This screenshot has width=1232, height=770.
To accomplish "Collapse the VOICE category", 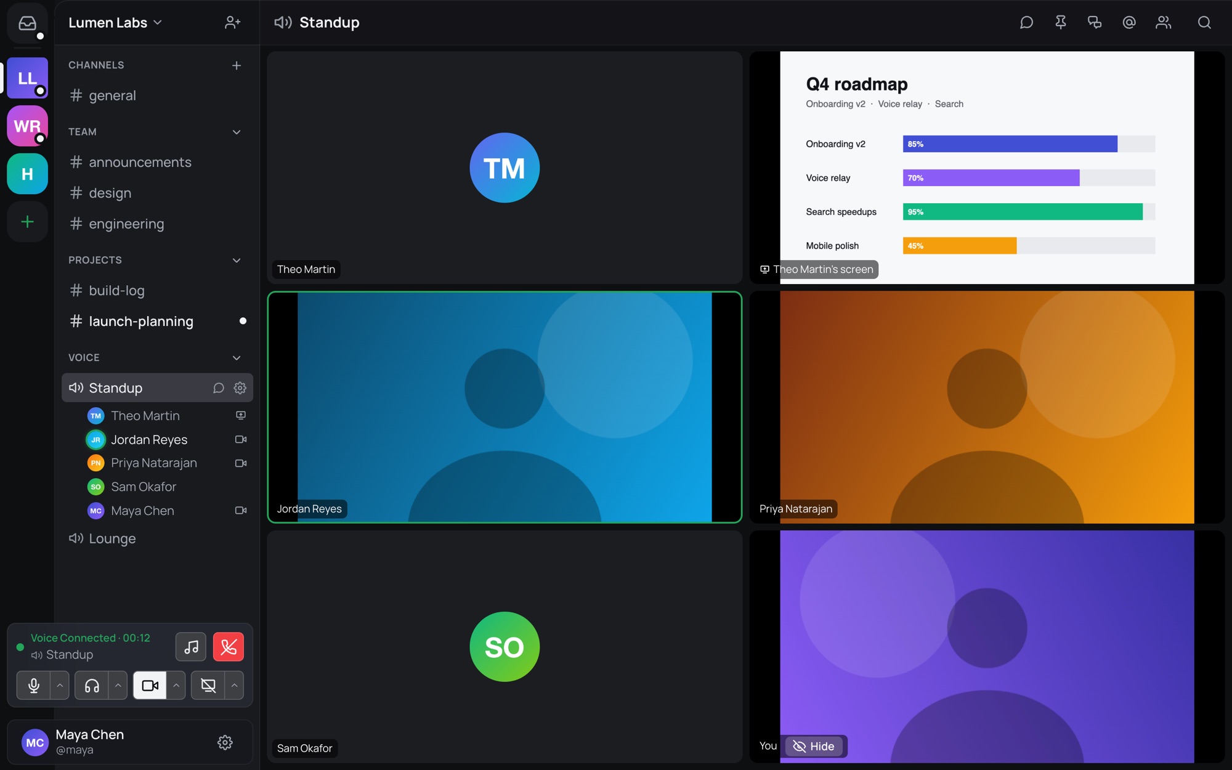I will (237, 357).
